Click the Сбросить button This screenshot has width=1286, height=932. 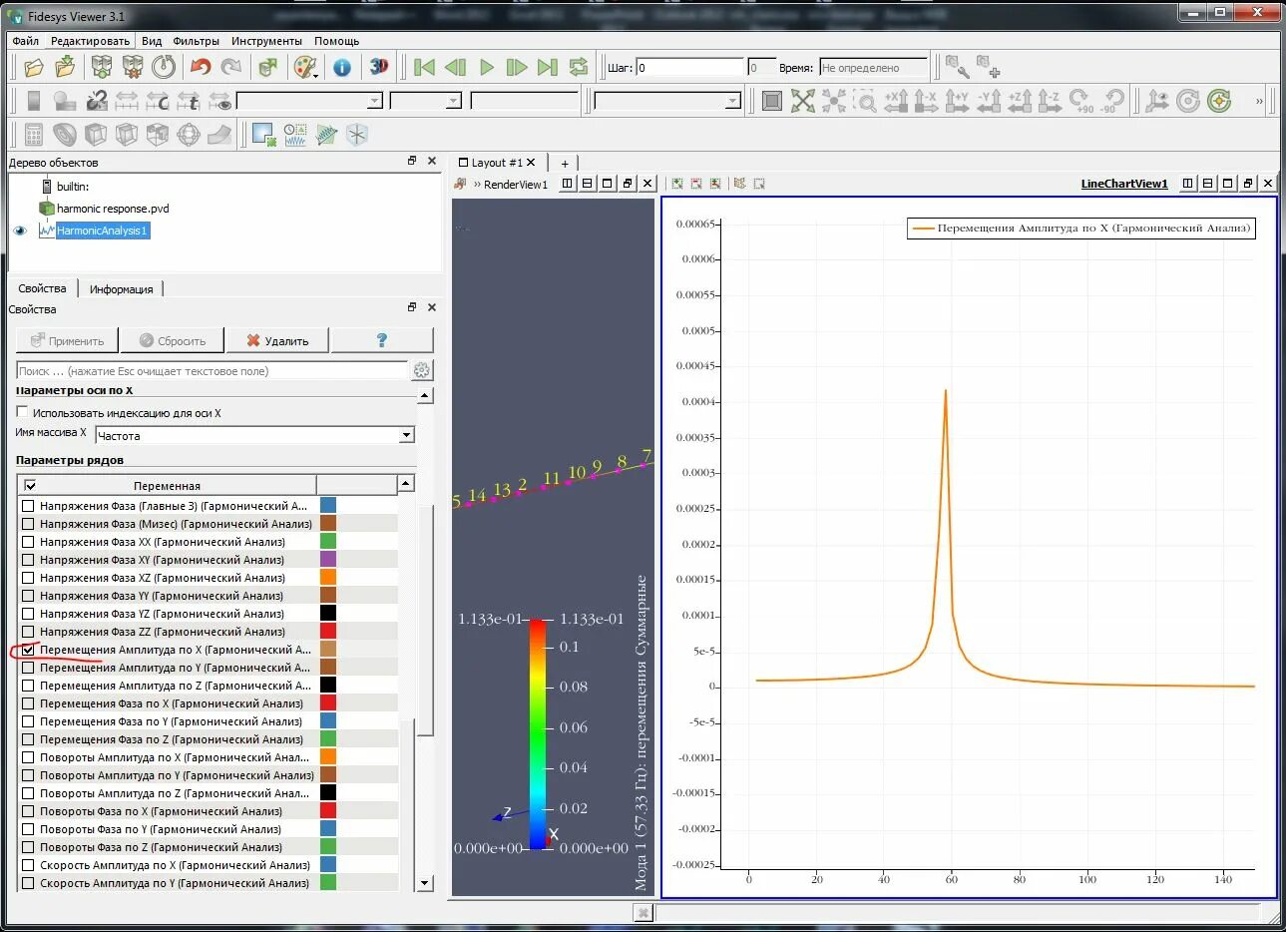pos(173,340)
